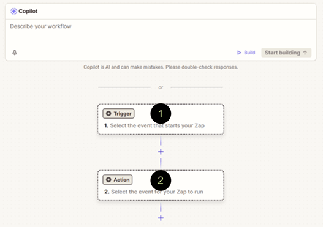Viewport: 323px width, 227px height.
Task: Select 'Select the event that starts your Zap'
Action: click(157, 125)
